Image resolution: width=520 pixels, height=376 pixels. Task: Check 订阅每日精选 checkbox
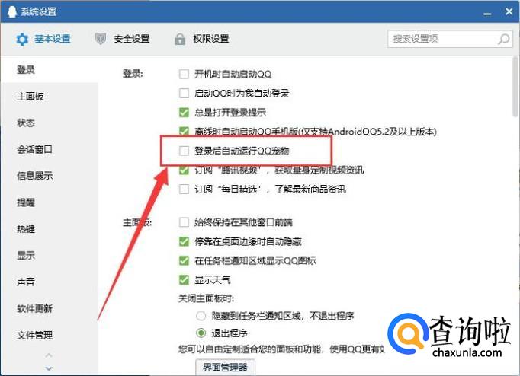point(184,190)
